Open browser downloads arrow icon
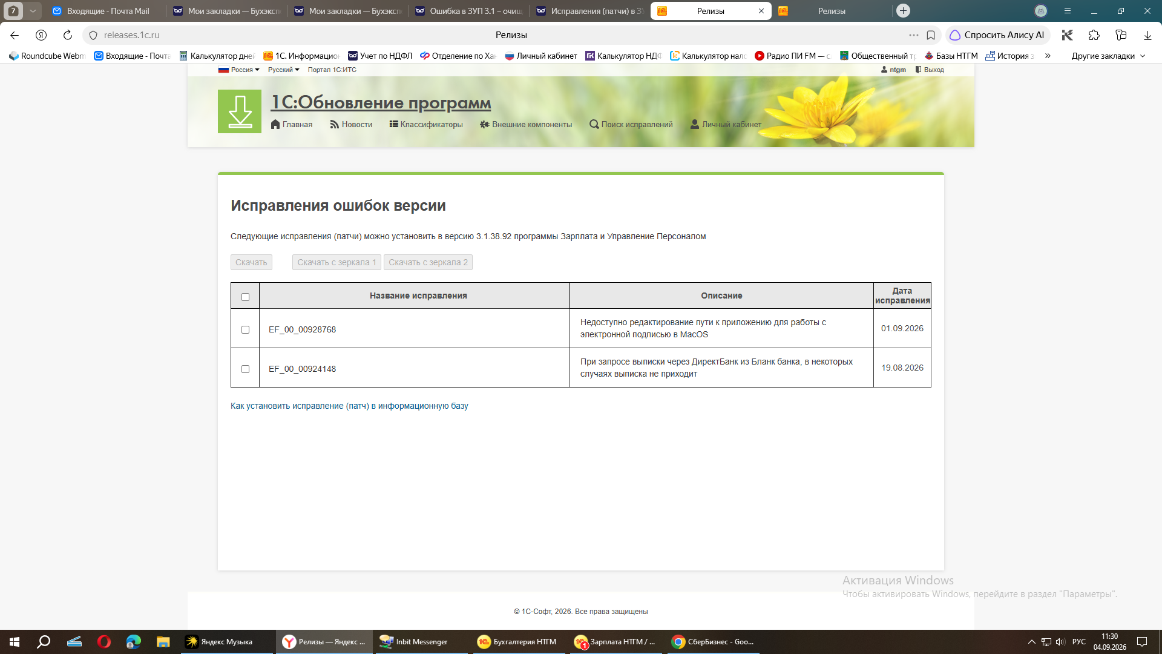 1147,35
